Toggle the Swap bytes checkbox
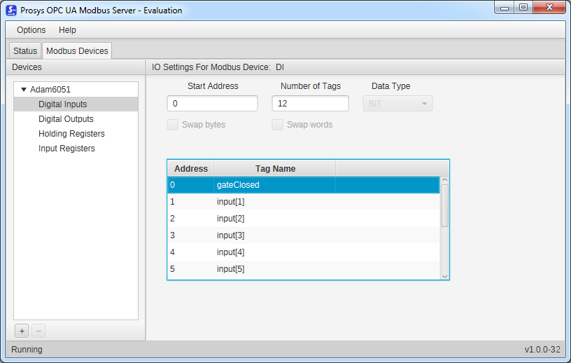 pyautogui.click(x=173, y=125)
